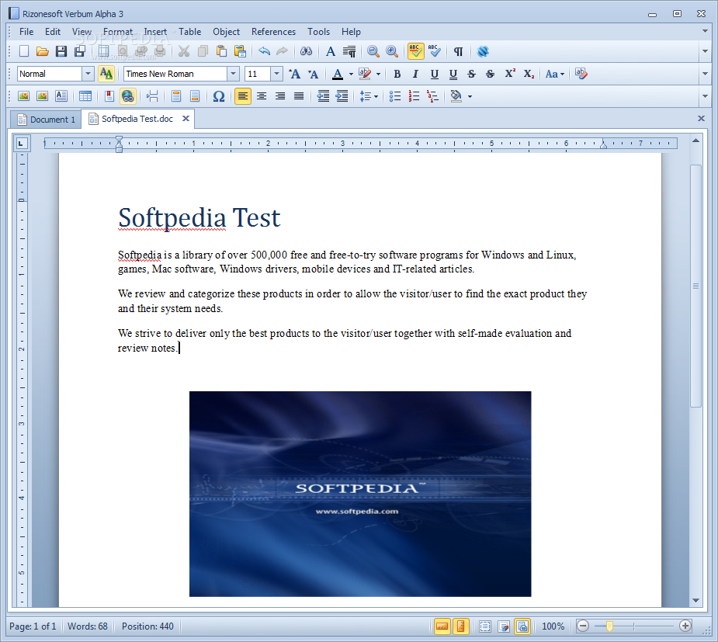Image resolution: width=718 pixels, height=642 pixels.
Task: Open the Times New Roman font dropdown
Action: (x=233, y=74)
